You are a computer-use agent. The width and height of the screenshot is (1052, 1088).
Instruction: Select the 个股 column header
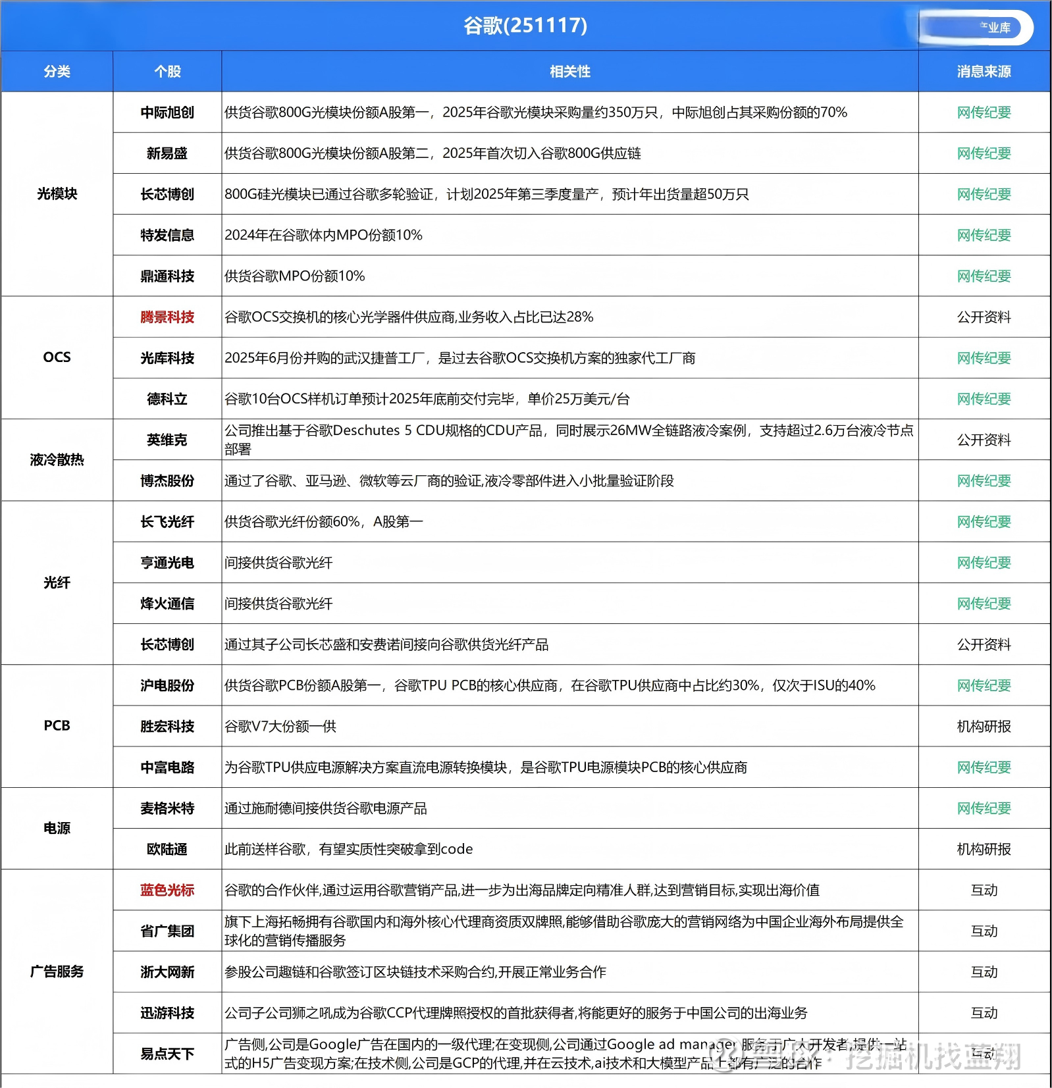167,72
